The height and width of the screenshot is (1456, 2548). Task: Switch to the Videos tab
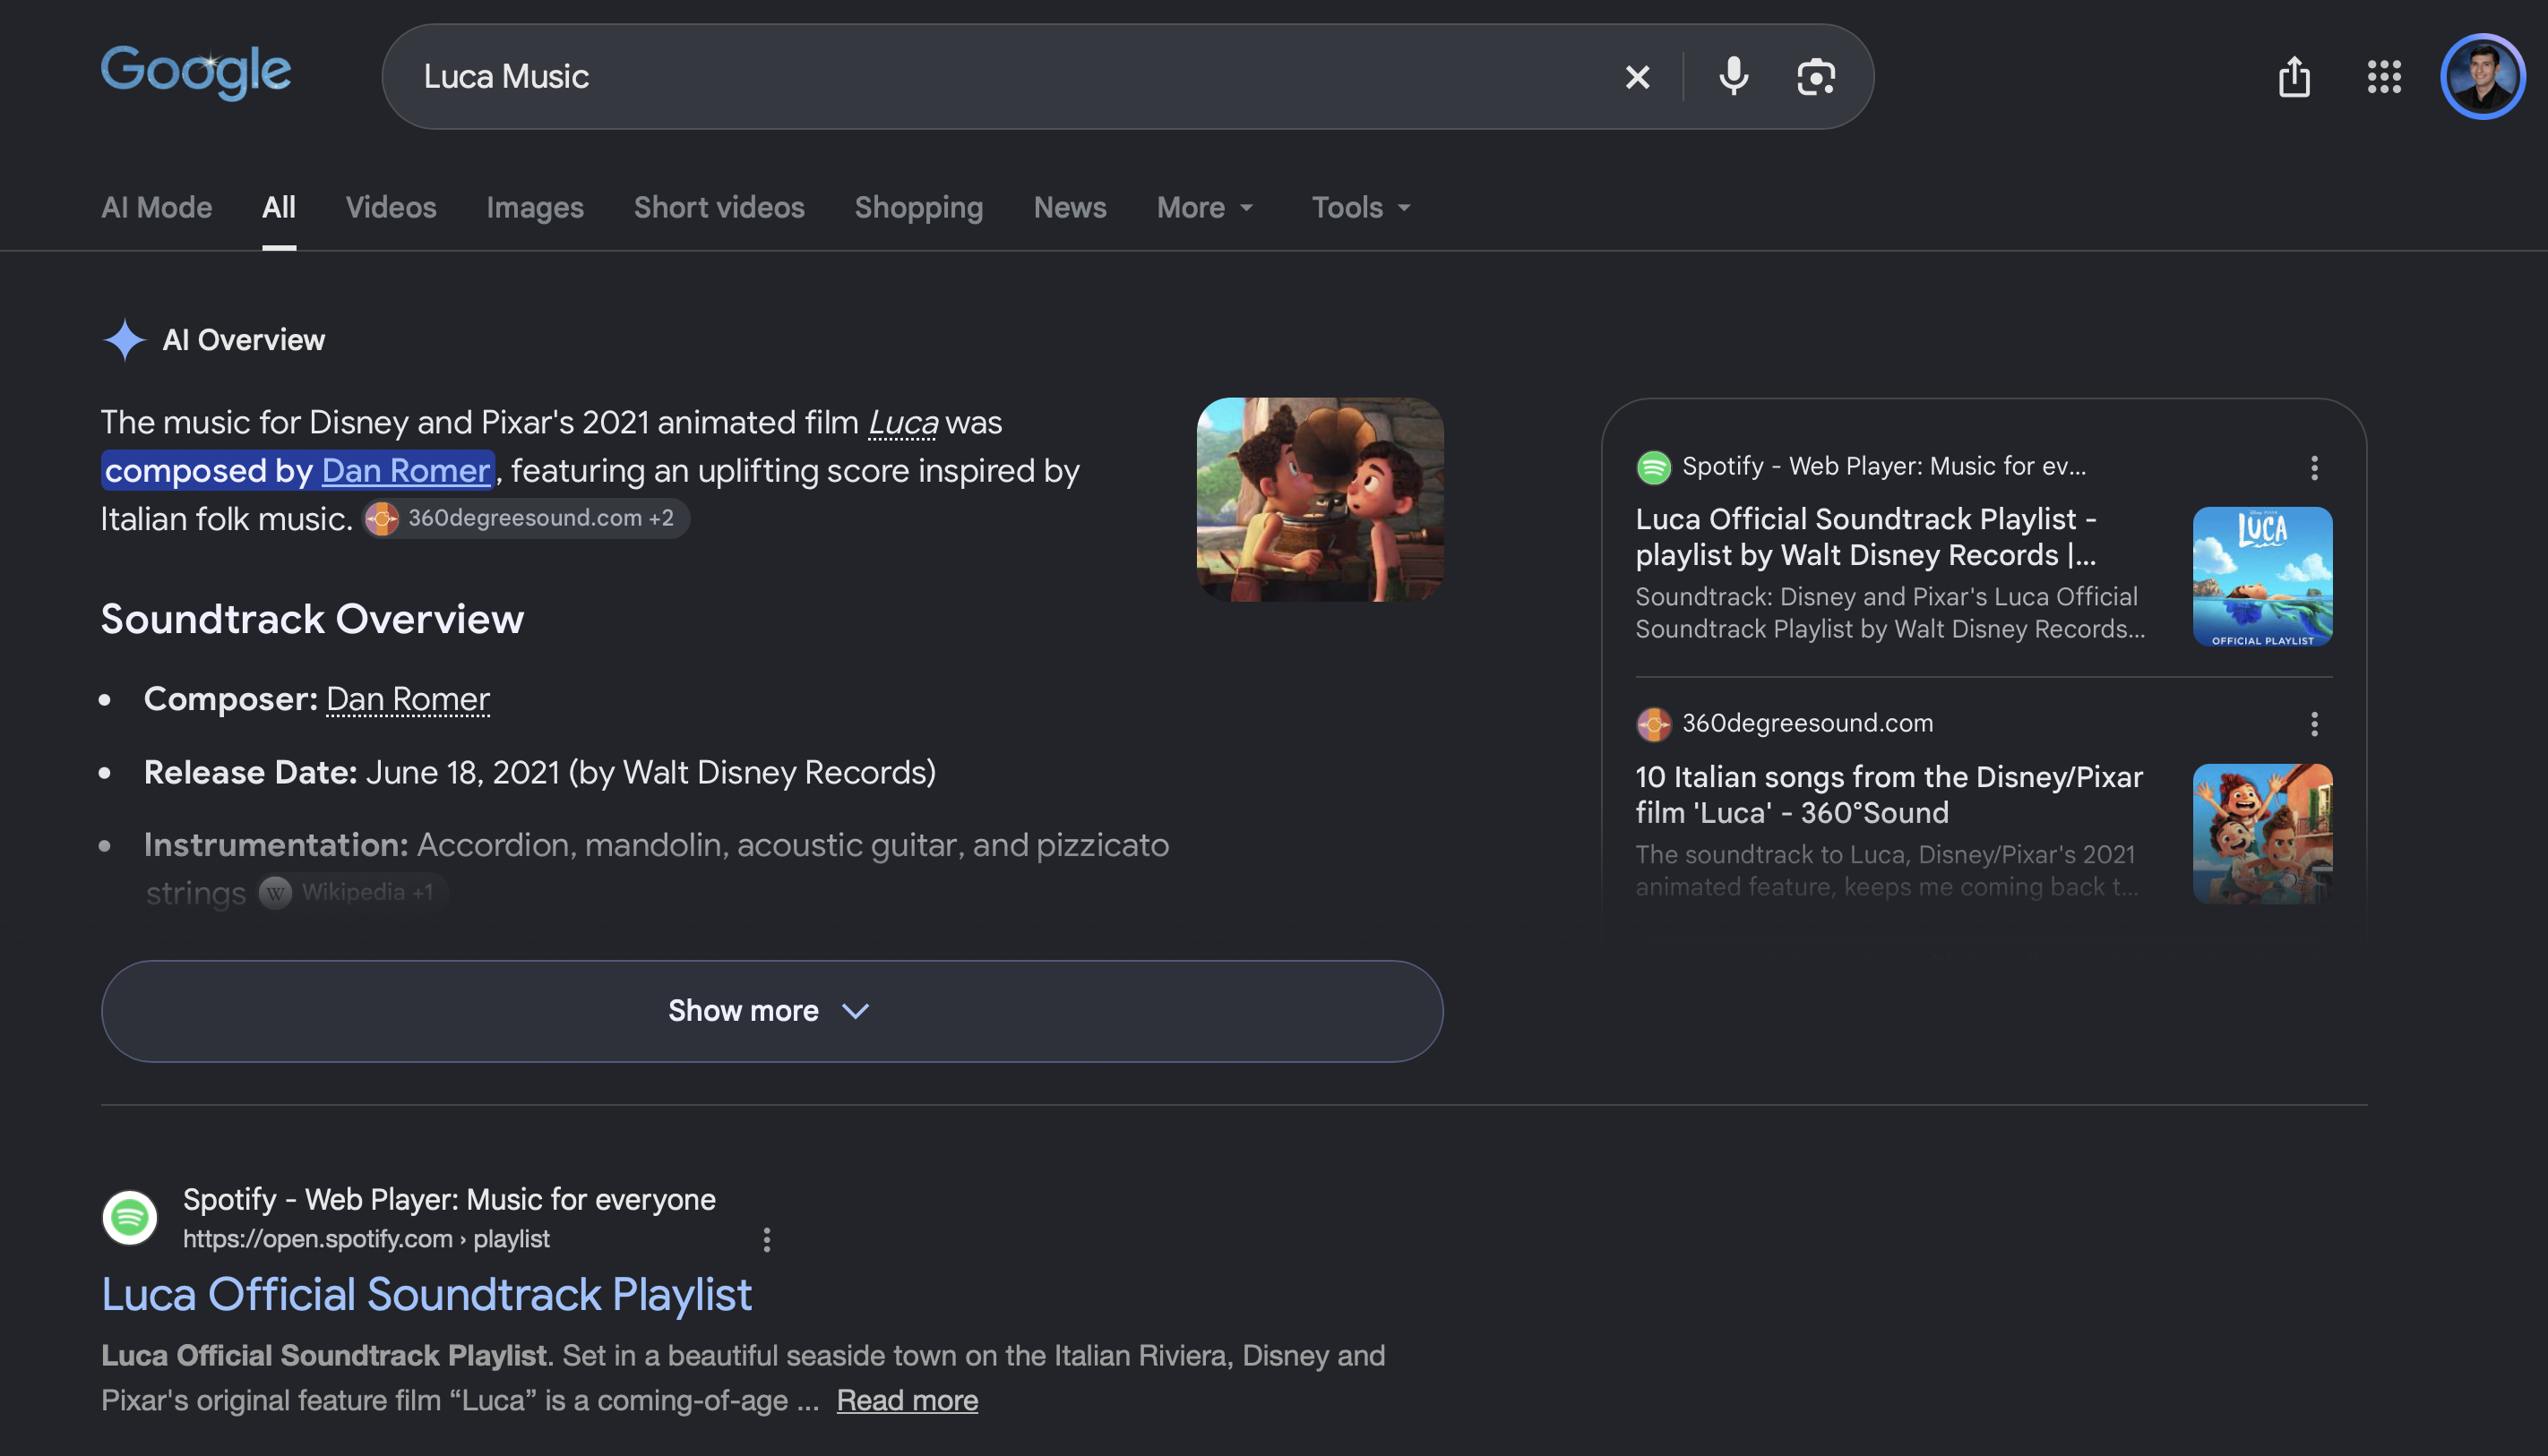coord(392,208)
